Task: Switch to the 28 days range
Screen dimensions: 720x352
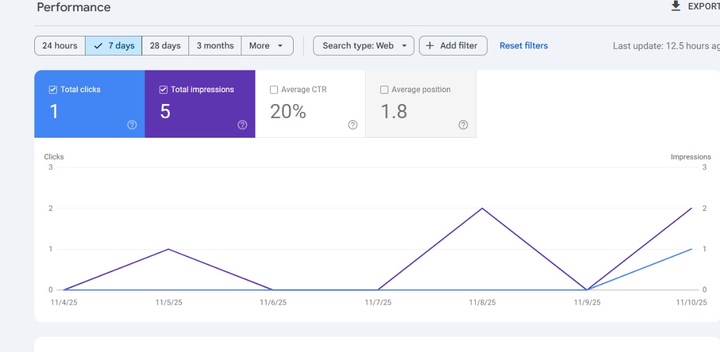Action: [165, 46]
